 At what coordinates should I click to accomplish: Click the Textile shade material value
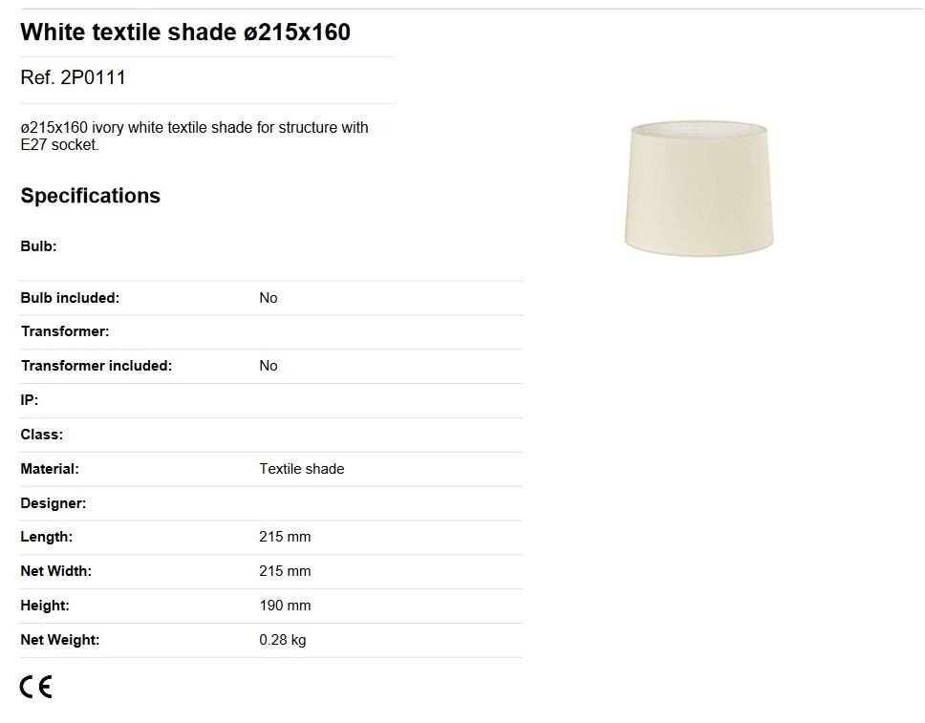point(301,469)
